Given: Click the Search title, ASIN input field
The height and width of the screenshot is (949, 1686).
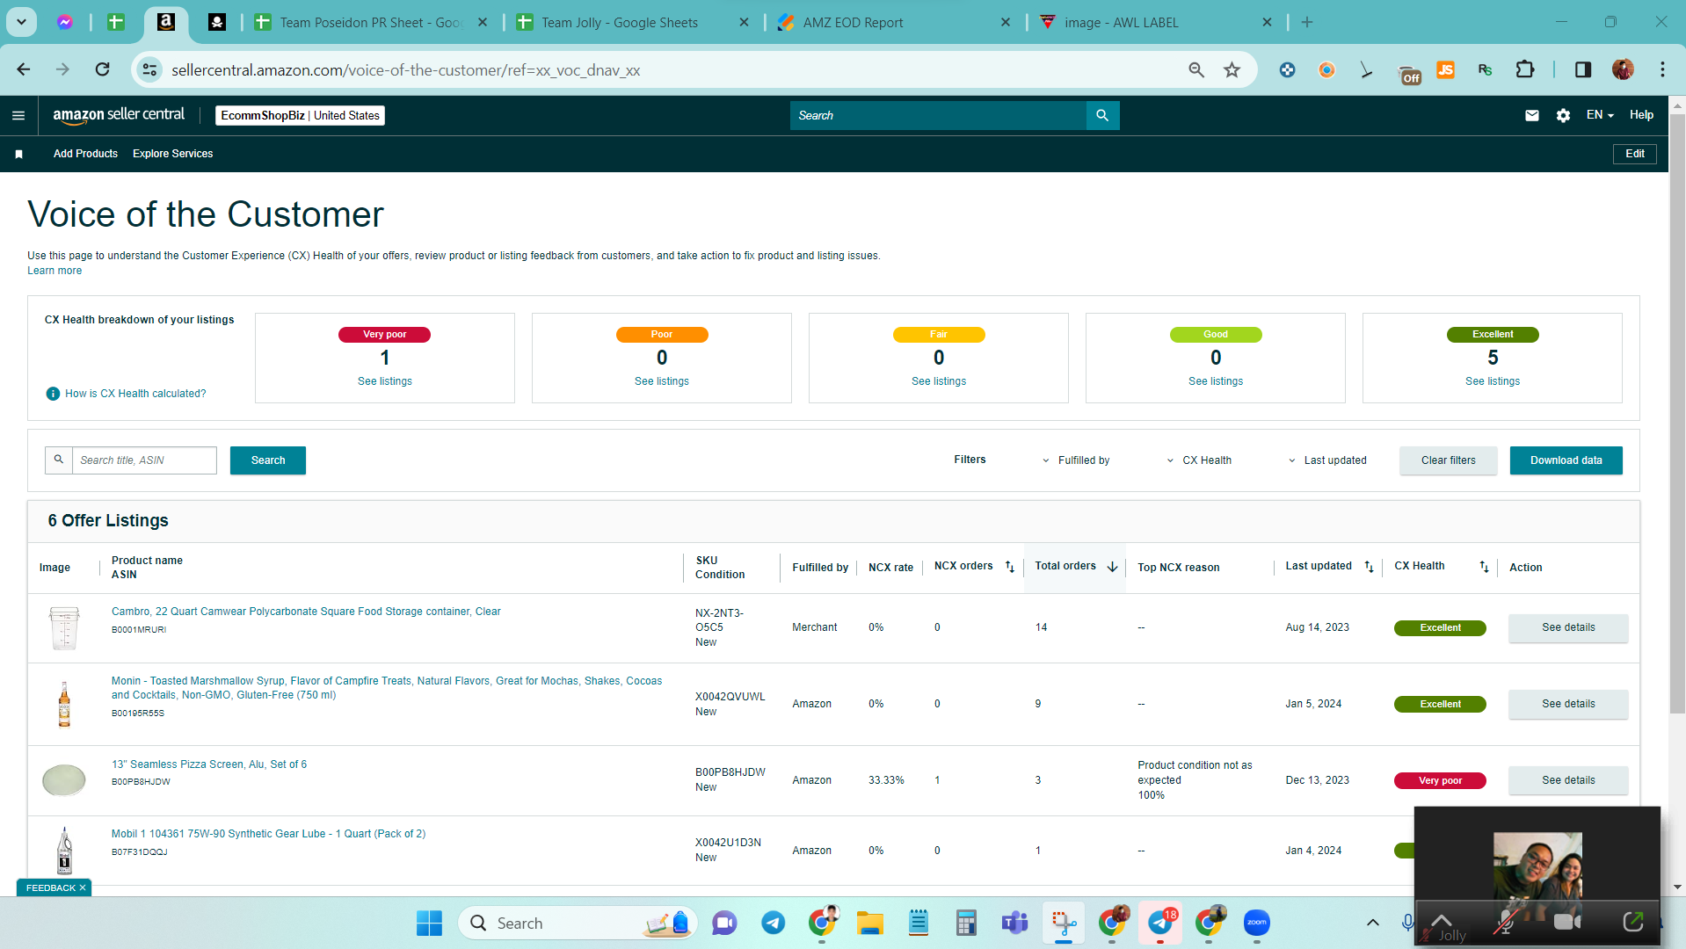Looking at the screenshot, I should (144, 460).
